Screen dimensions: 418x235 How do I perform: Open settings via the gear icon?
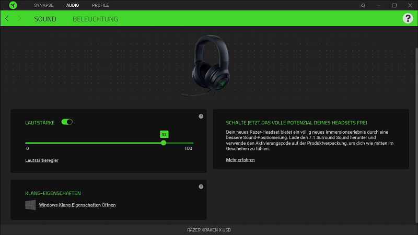pyautogui.click(x=363, y=5)
